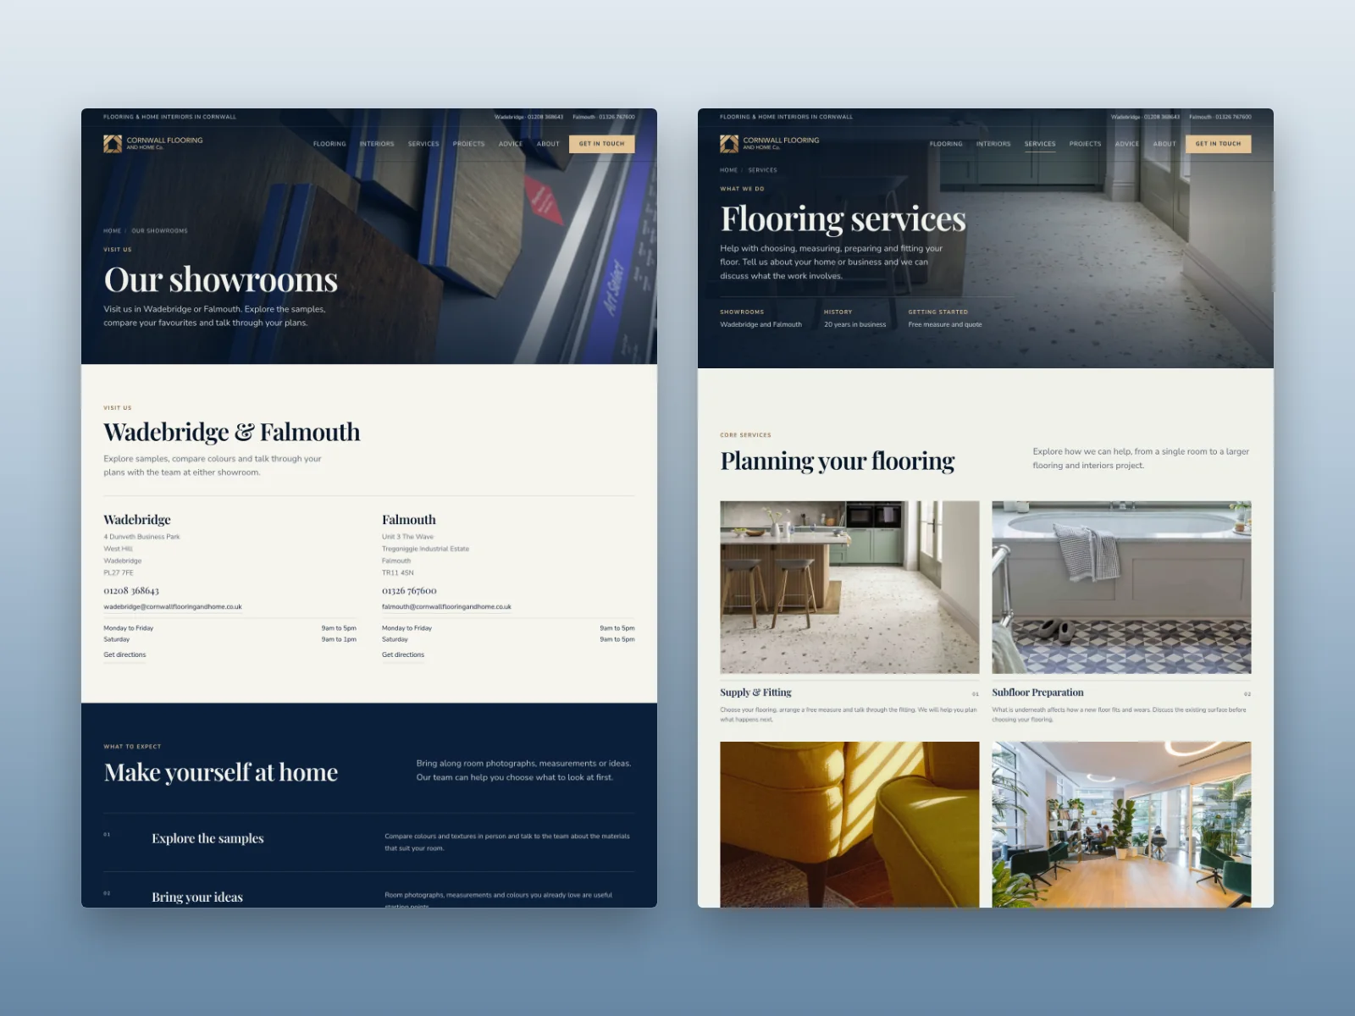Get directions to Wadebridge showroom
Screen dimensions: 1355x1016
click(124, 654)
